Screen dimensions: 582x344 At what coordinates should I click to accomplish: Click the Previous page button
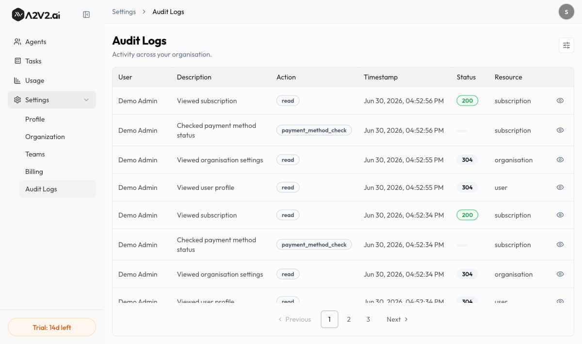click(294, 319)
